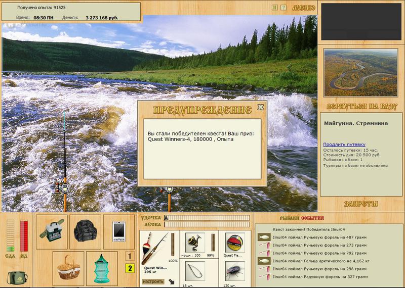Click the настроить button

(153, 281)
